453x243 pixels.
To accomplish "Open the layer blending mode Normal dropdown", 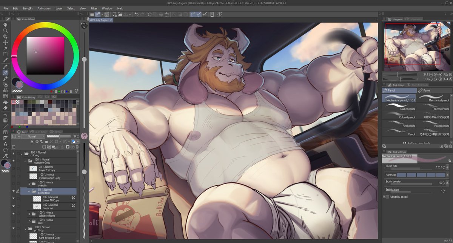I will [x=33, y=136].
